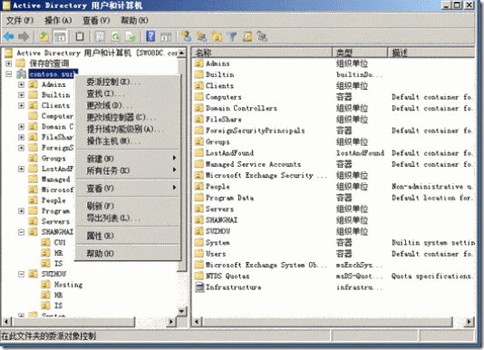Collapse the contoso domain node

coord(9,74)
